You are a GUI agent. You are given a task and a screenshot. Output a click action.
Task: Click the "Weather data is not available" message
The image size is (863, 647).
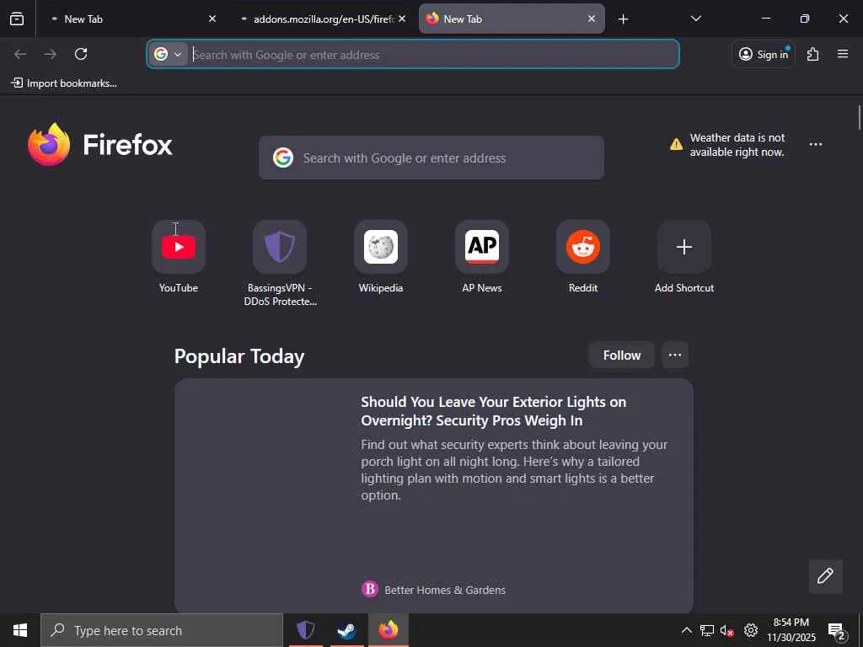tap(737, 145)
